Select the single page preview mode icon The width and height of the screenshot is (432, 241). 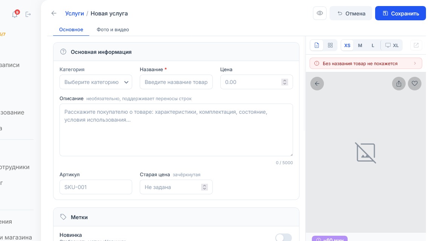click(317, 46)
